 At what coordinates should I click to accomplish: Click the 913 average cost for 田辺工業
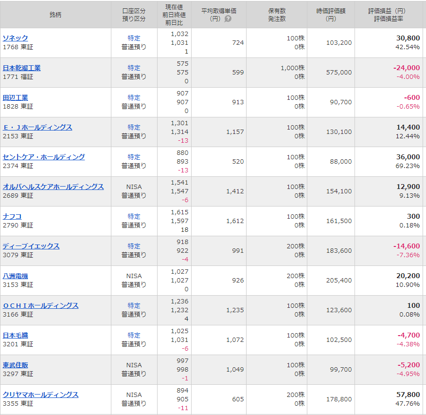[x=238, y=102]
